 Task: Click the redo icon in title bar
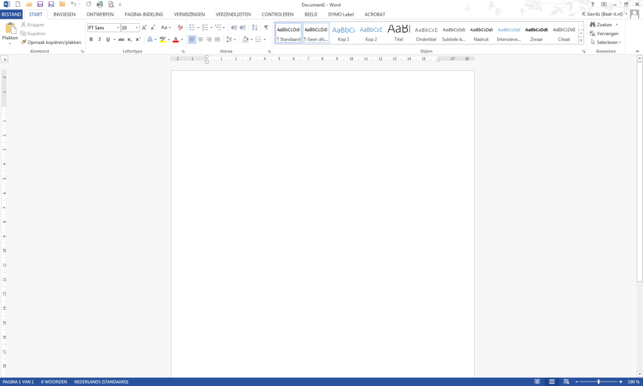[89, 4]
